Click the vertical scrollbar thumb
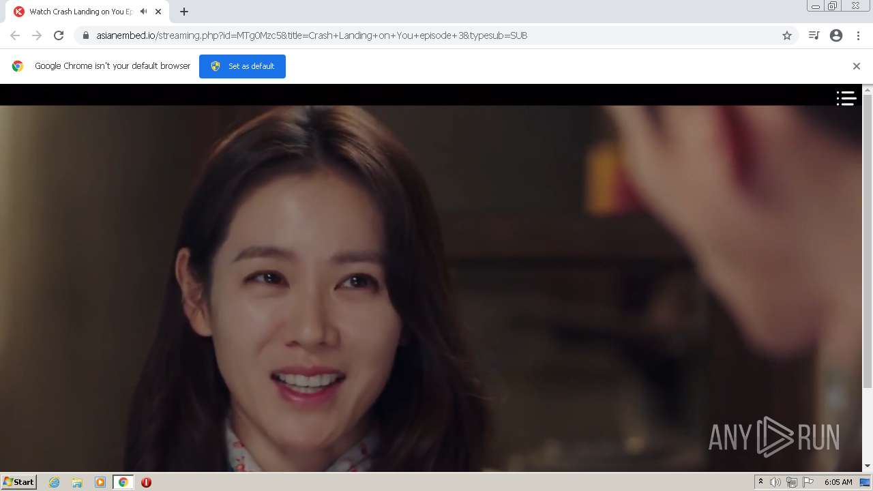 (868, 241)
